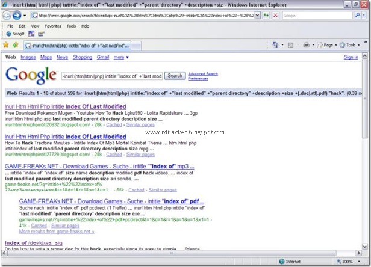Open the second 'Index Of Last Modified' result
Screen dimensions: 371x267
pyautogui.click(x=65, y=137)
